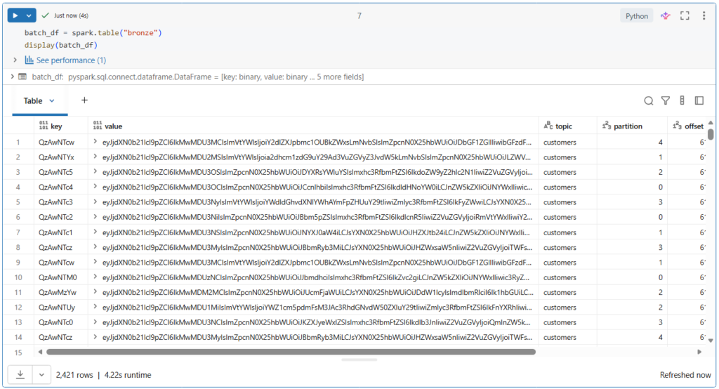Open the run options dropdown arrow
The image size is (719, 389).
tap(29, 15)
